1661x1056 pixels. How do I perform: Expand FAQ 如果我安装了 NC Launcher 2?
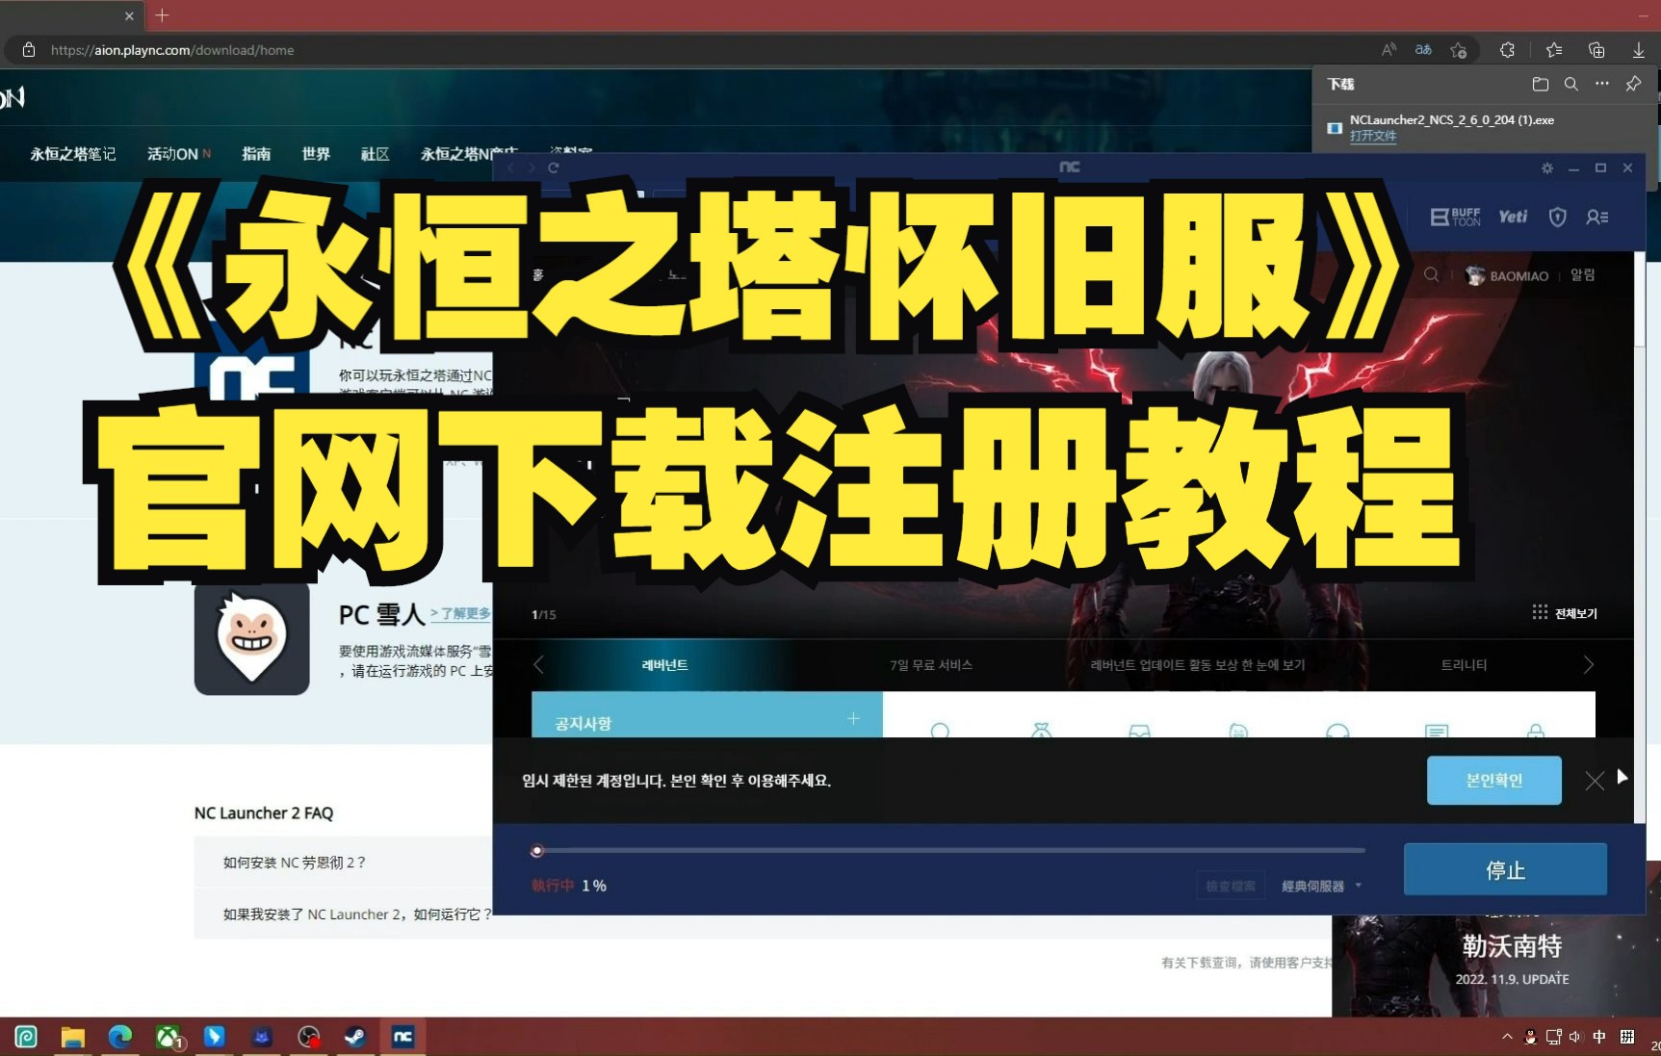pos(344,914)
